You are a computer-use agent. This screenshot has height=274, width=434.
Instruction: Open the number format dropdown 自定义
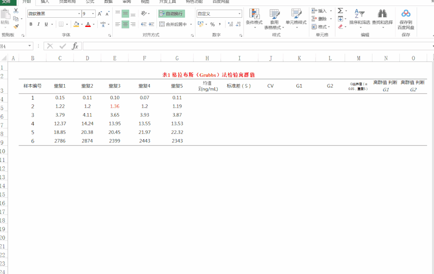point(239,14)
